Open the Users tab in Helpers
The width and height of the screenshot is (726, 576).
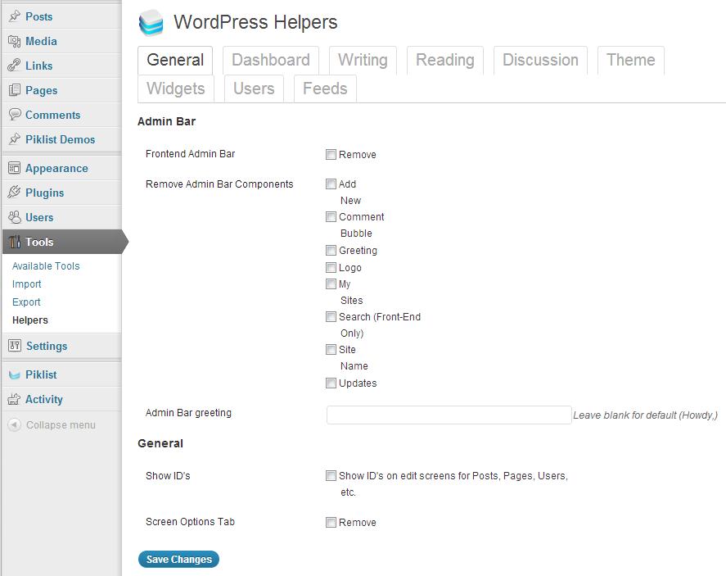click(254, 88)
